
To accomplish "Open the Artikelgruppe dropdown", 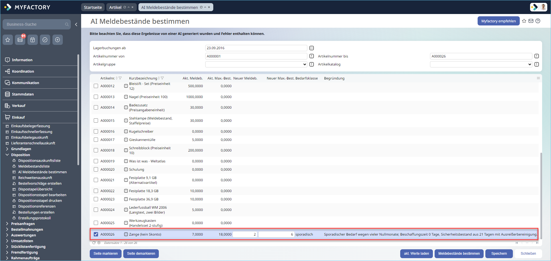I will point(256,64).
